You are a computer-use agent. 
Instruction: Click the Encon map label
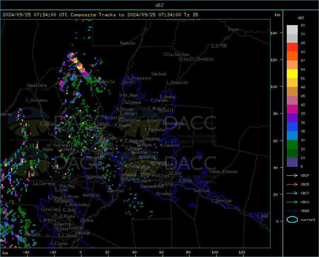pos(234,29)
